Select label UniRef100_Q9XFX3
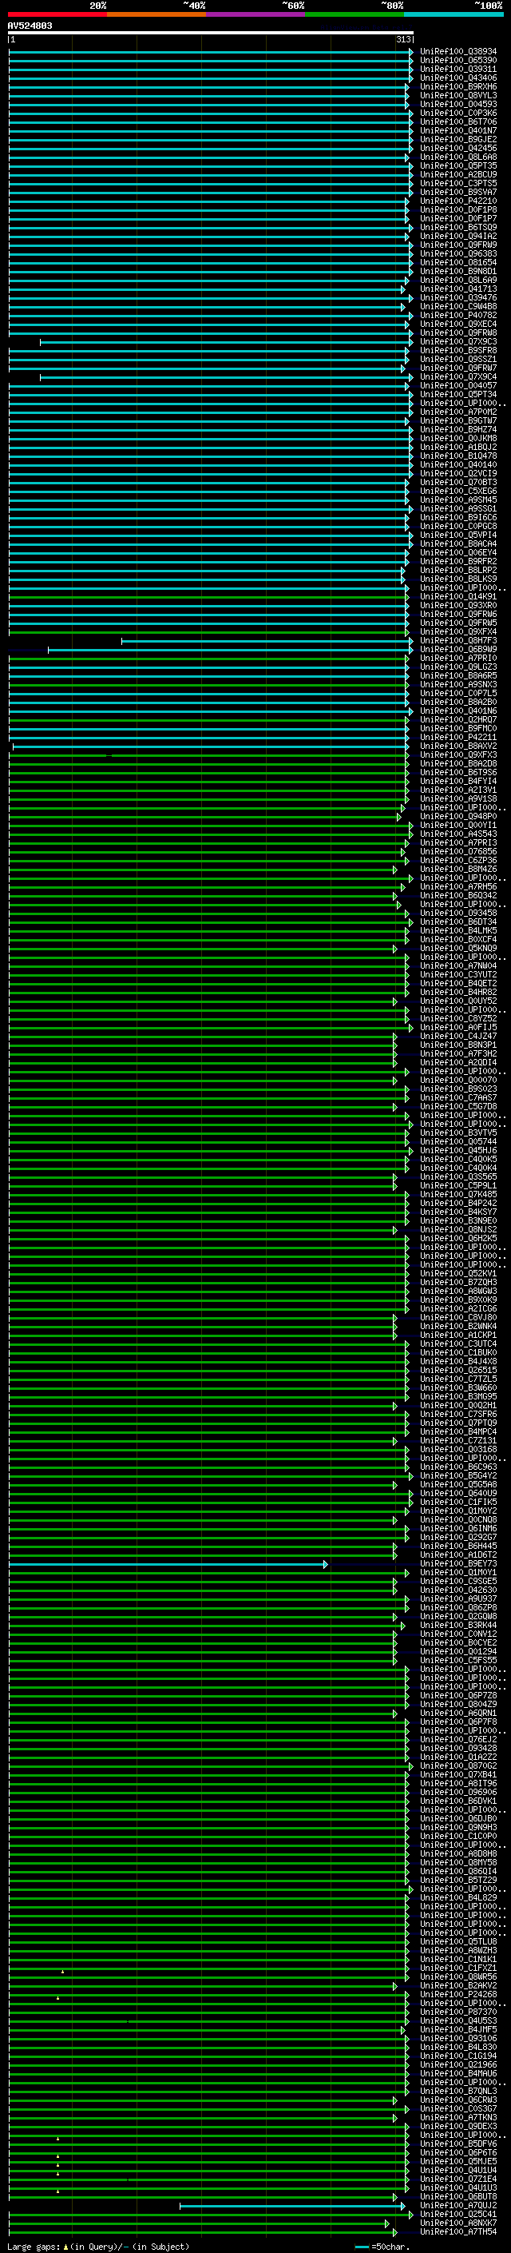The width and height of the screenshot is (511, 2253). [x=458, y=754]
